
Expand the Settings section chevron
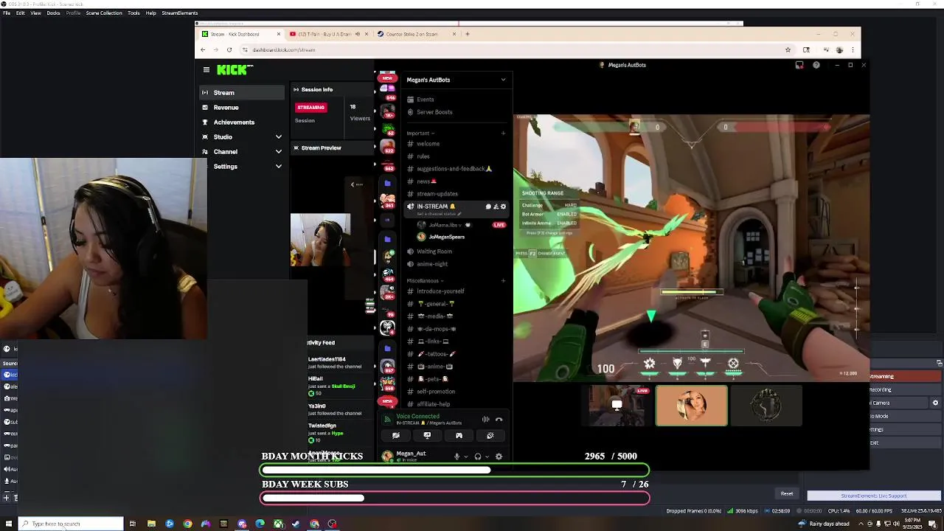click(x=279, y=167)
